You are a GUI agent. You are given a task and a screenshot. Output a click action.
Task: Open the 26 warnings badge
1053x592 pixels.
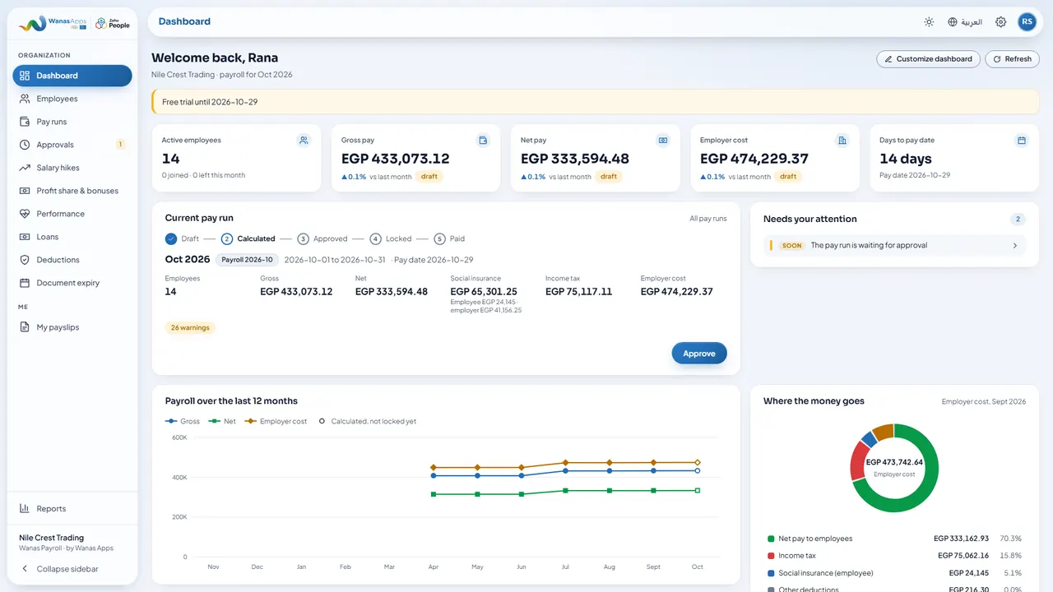coord(190,328)
